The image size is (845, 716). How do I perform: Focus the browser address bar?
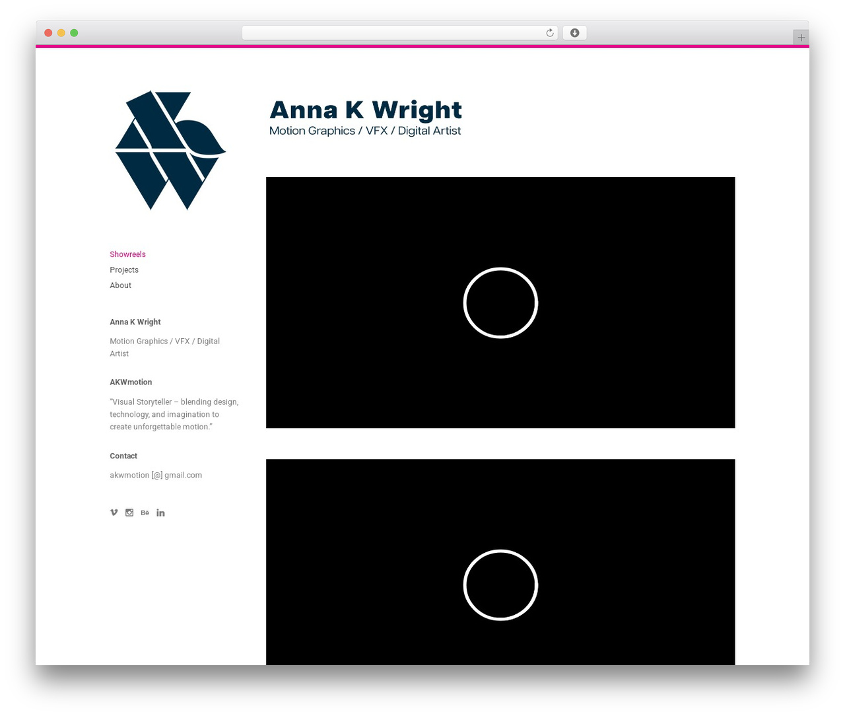click(399, 33)
